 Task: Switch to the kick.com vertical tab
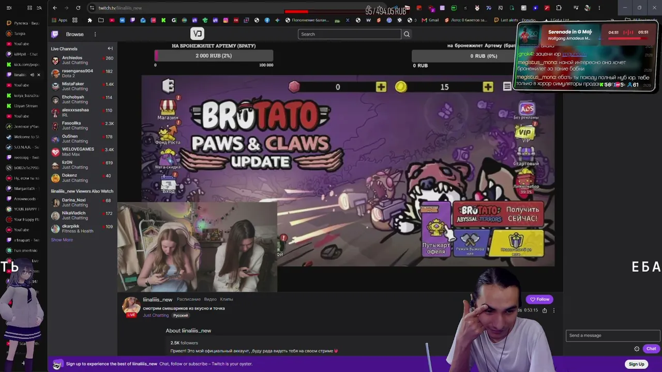[x=23, y=65]
